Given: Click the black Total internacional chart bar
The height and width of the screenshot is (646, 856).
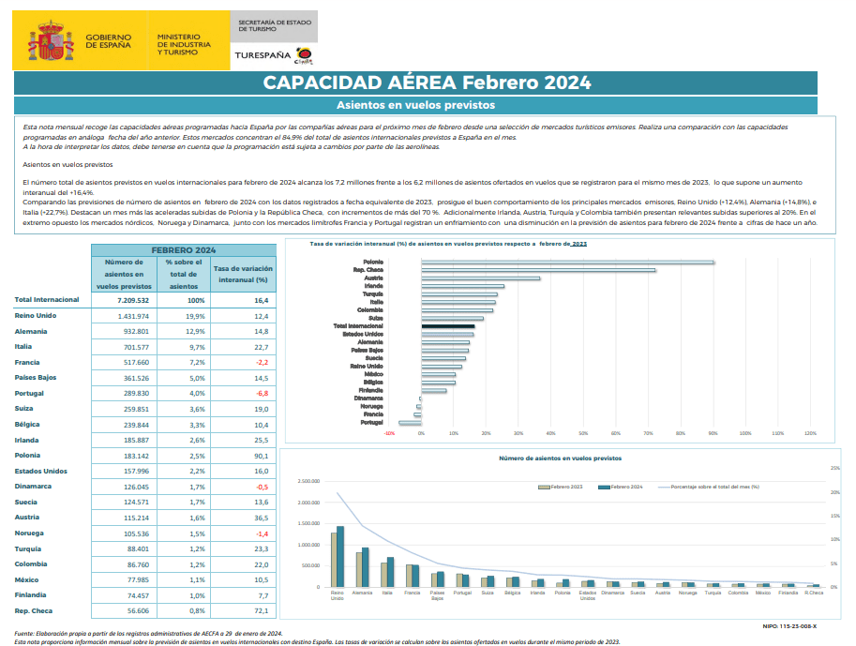Looking at the screenshot, I should point(447,326).
